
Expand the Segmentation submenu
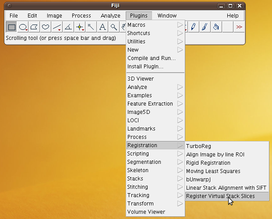155,162
